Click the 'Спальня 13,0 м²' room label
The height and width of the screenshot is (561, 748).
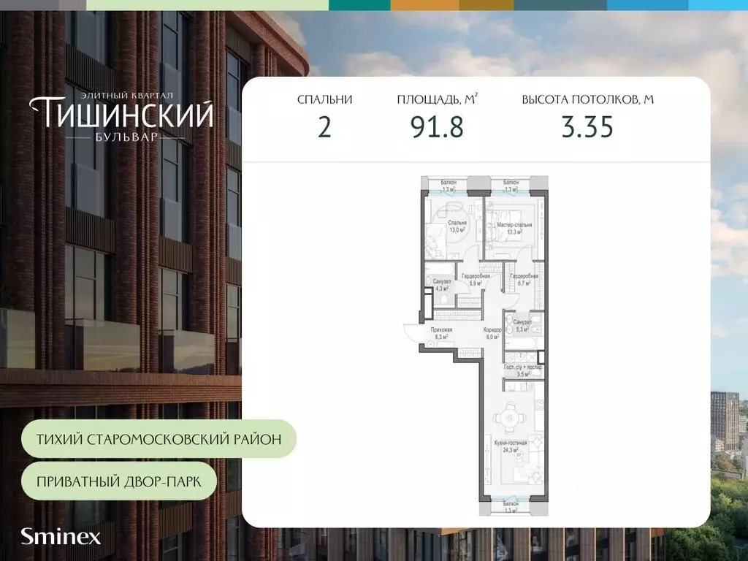click(x=457, y=226)
